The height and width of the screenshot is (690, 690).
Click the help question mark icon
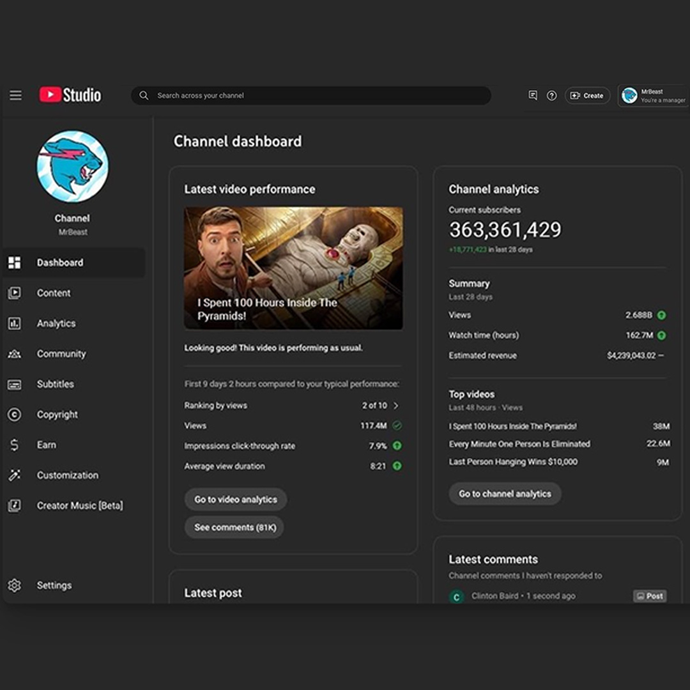pos(552,95)
